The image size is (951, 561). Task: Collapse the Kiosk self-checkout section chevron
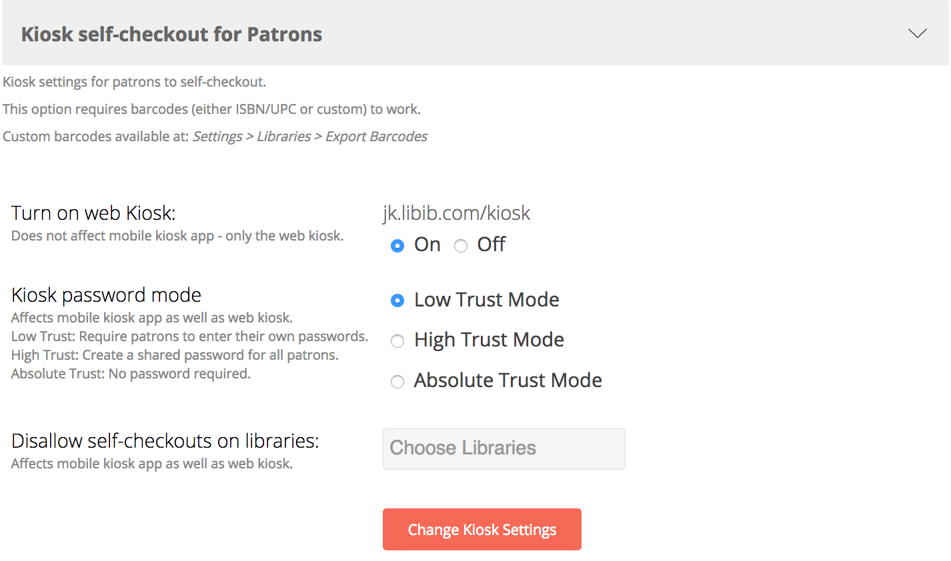[x=918, y=33]
